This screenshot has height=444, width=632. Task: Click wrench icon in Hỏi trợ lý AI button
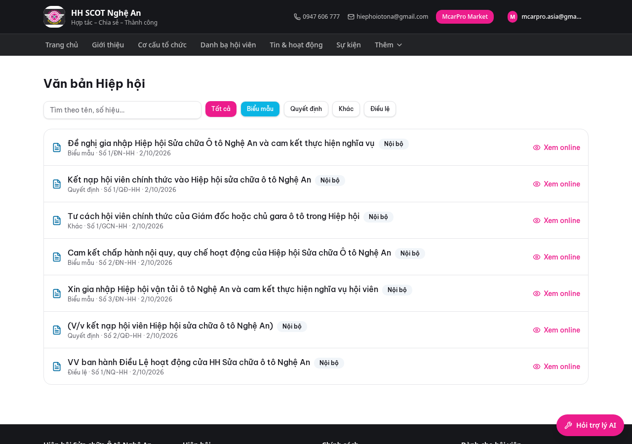pos(568,425)
